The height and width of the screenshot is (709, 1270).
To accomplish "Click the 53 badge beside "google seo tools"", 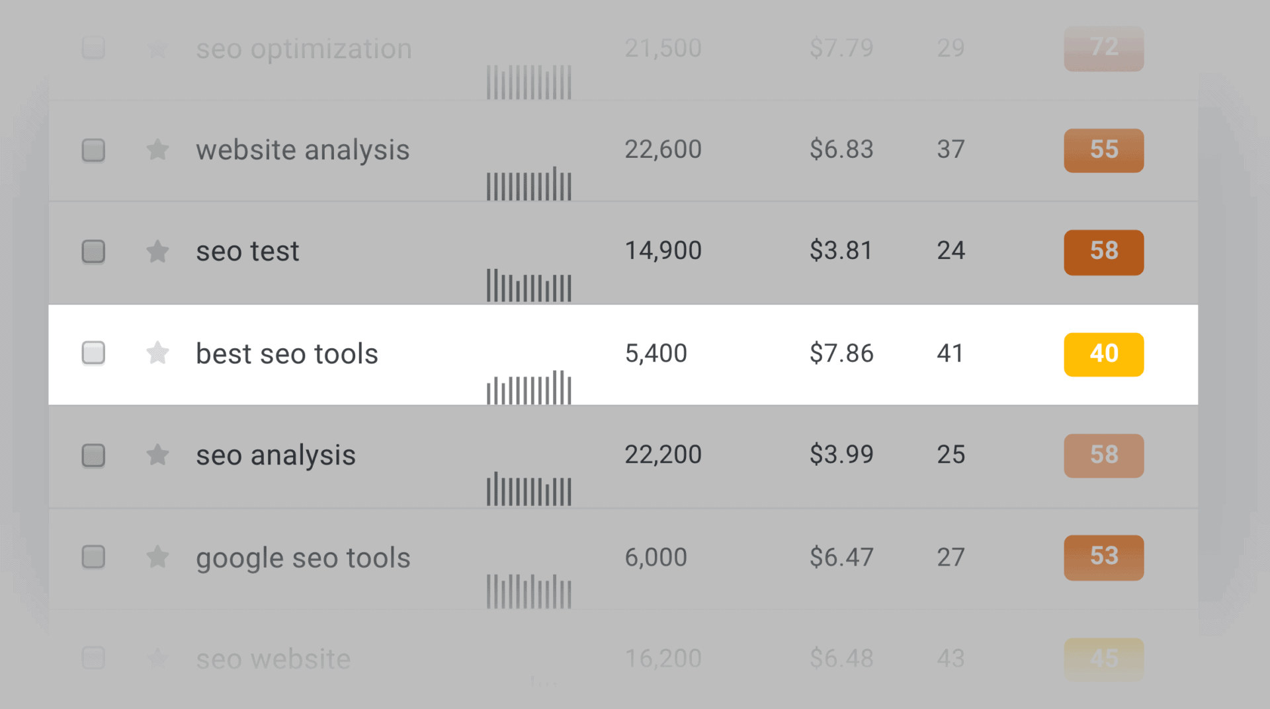I will click(x=1103, y=558).
